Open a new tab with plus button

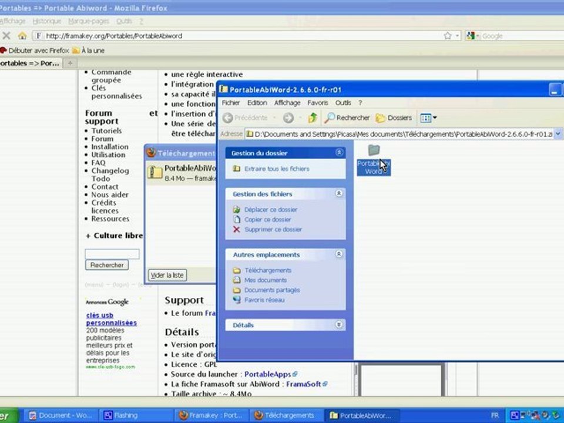(70, 63)
